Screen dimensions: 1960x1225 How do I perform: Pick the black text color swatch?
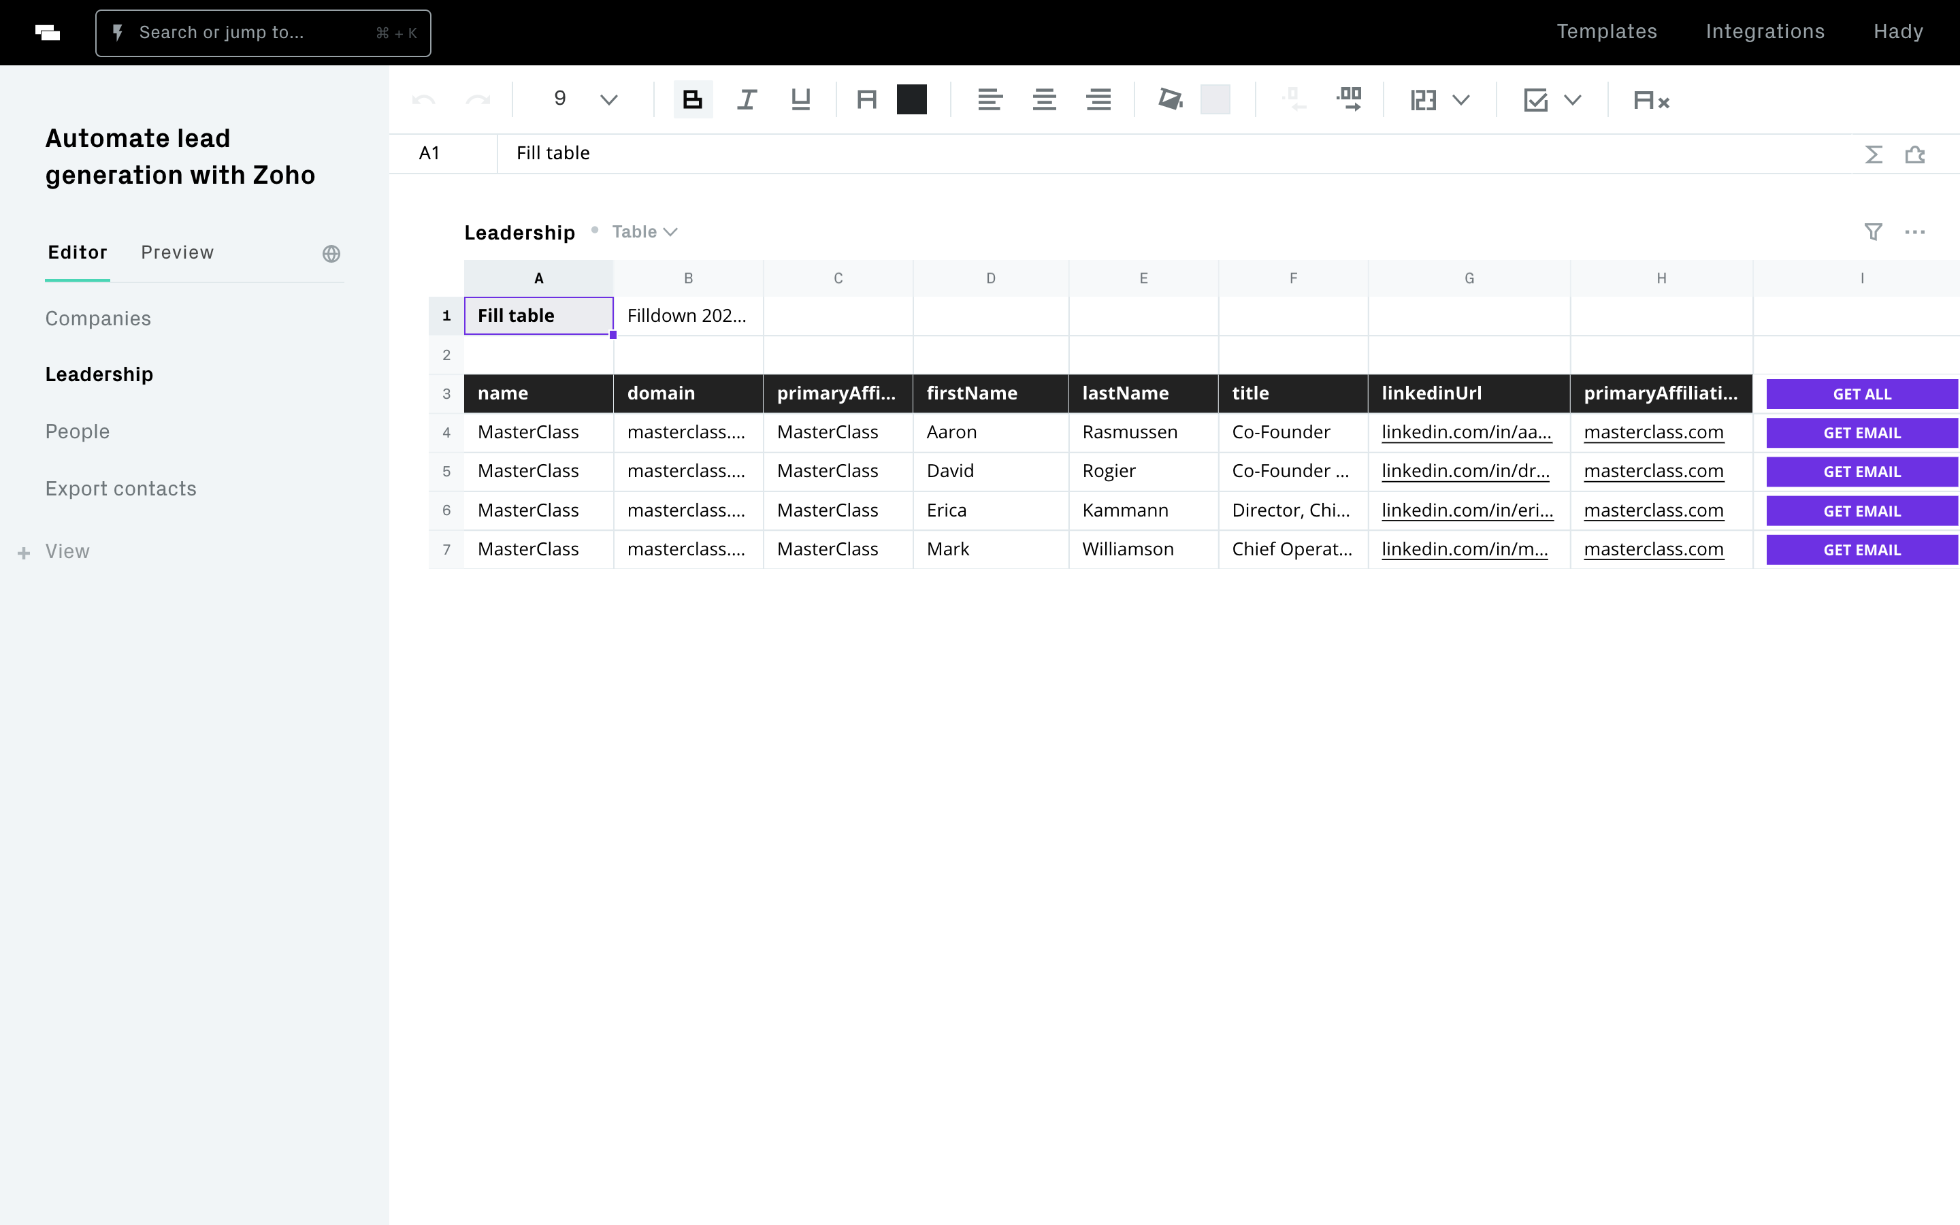pyautogui.click(x=912, y=99)
